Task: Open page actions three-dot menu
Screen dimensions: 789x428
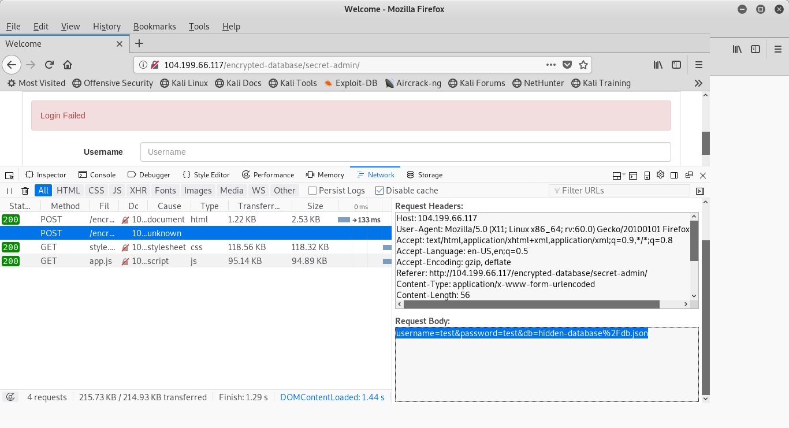Action: click(x=551, y=65)
